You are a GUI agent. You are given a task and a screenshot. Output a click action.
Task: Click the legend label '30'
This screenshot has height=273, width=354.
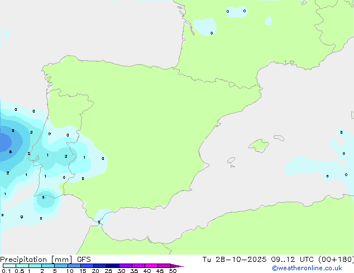click(x=121, y=271)
